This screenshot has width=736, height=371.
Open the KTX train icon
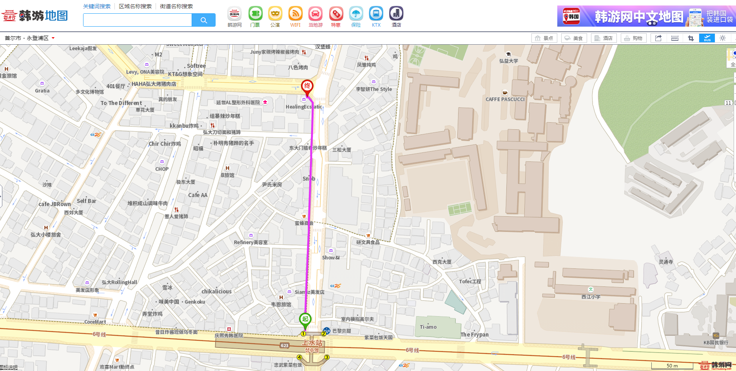tap(376, 14)
